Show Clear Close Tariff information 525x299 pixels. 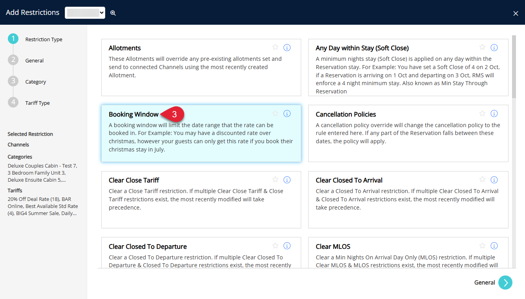[287, 180]
